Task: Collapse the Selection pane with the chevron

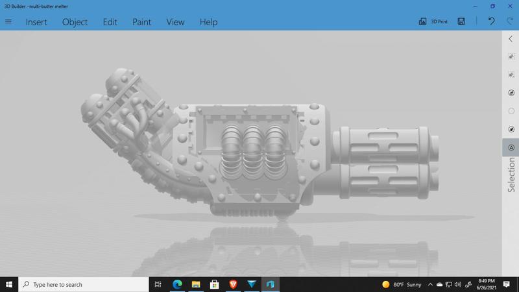Action: pos(511,39)
